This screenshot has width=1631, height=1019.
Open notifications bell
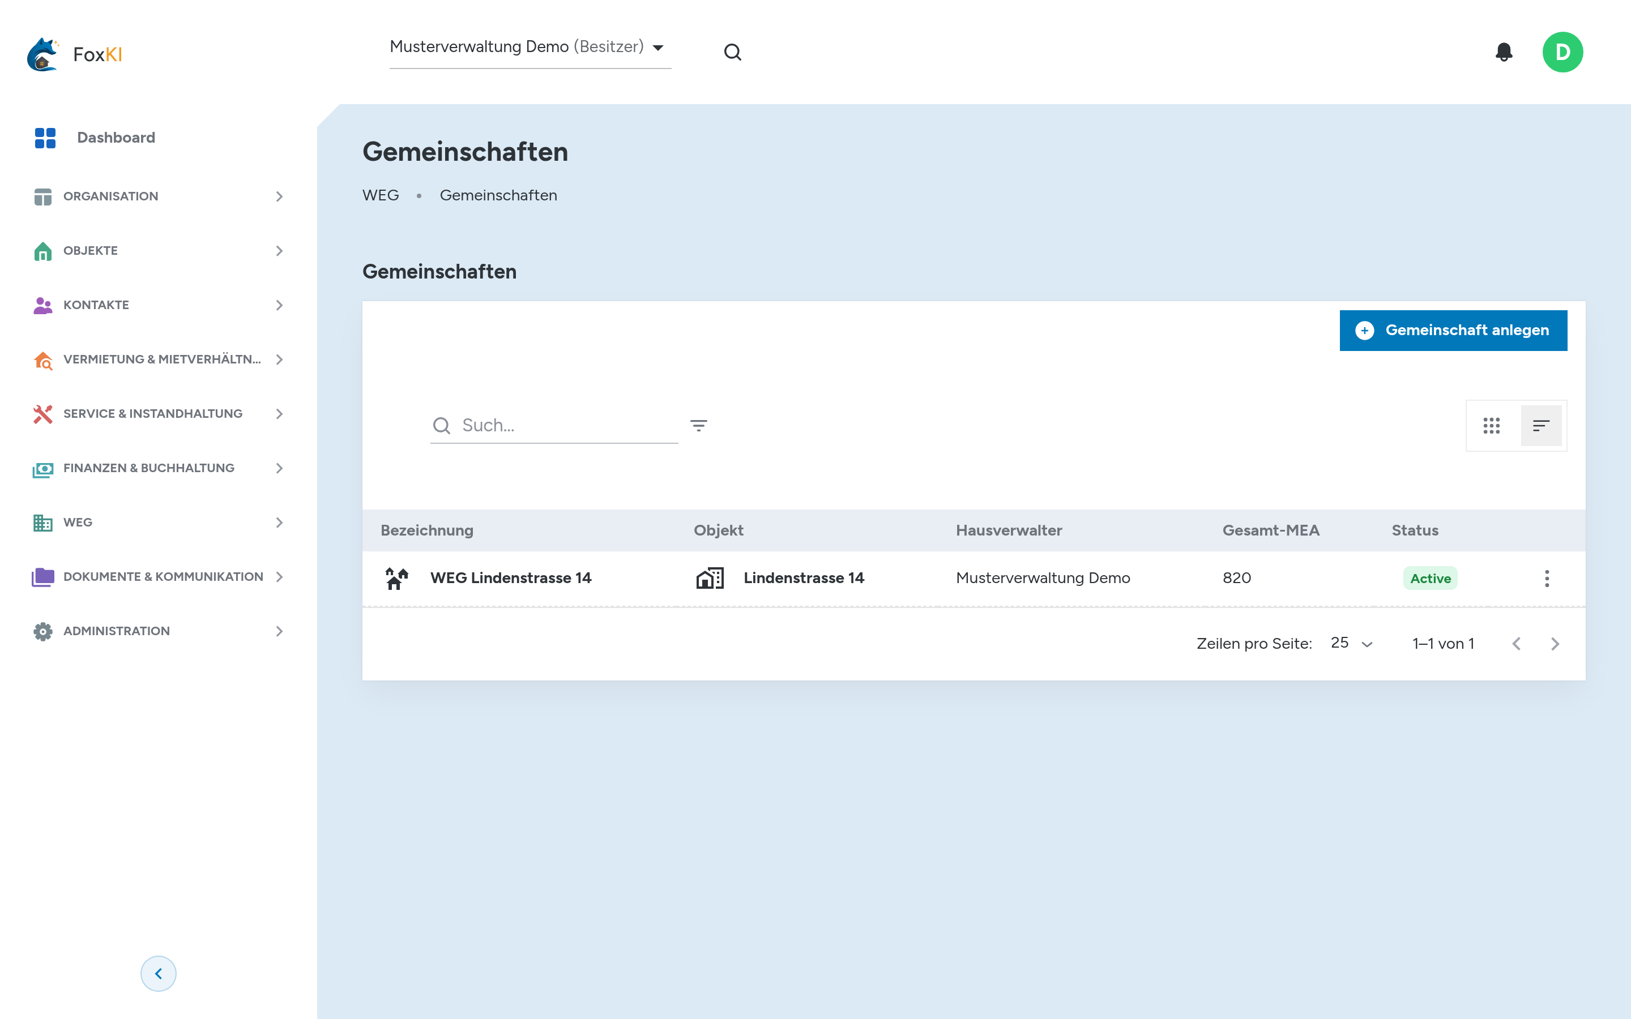1504,52
